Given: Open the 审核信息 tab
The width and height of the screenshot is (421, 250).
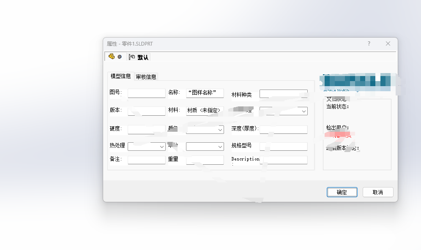Looking at the screenshot, I should pos(146,77).
